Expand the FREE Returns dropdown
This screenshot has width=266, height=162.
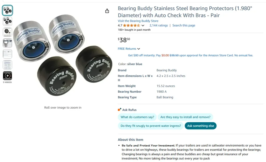129,49
